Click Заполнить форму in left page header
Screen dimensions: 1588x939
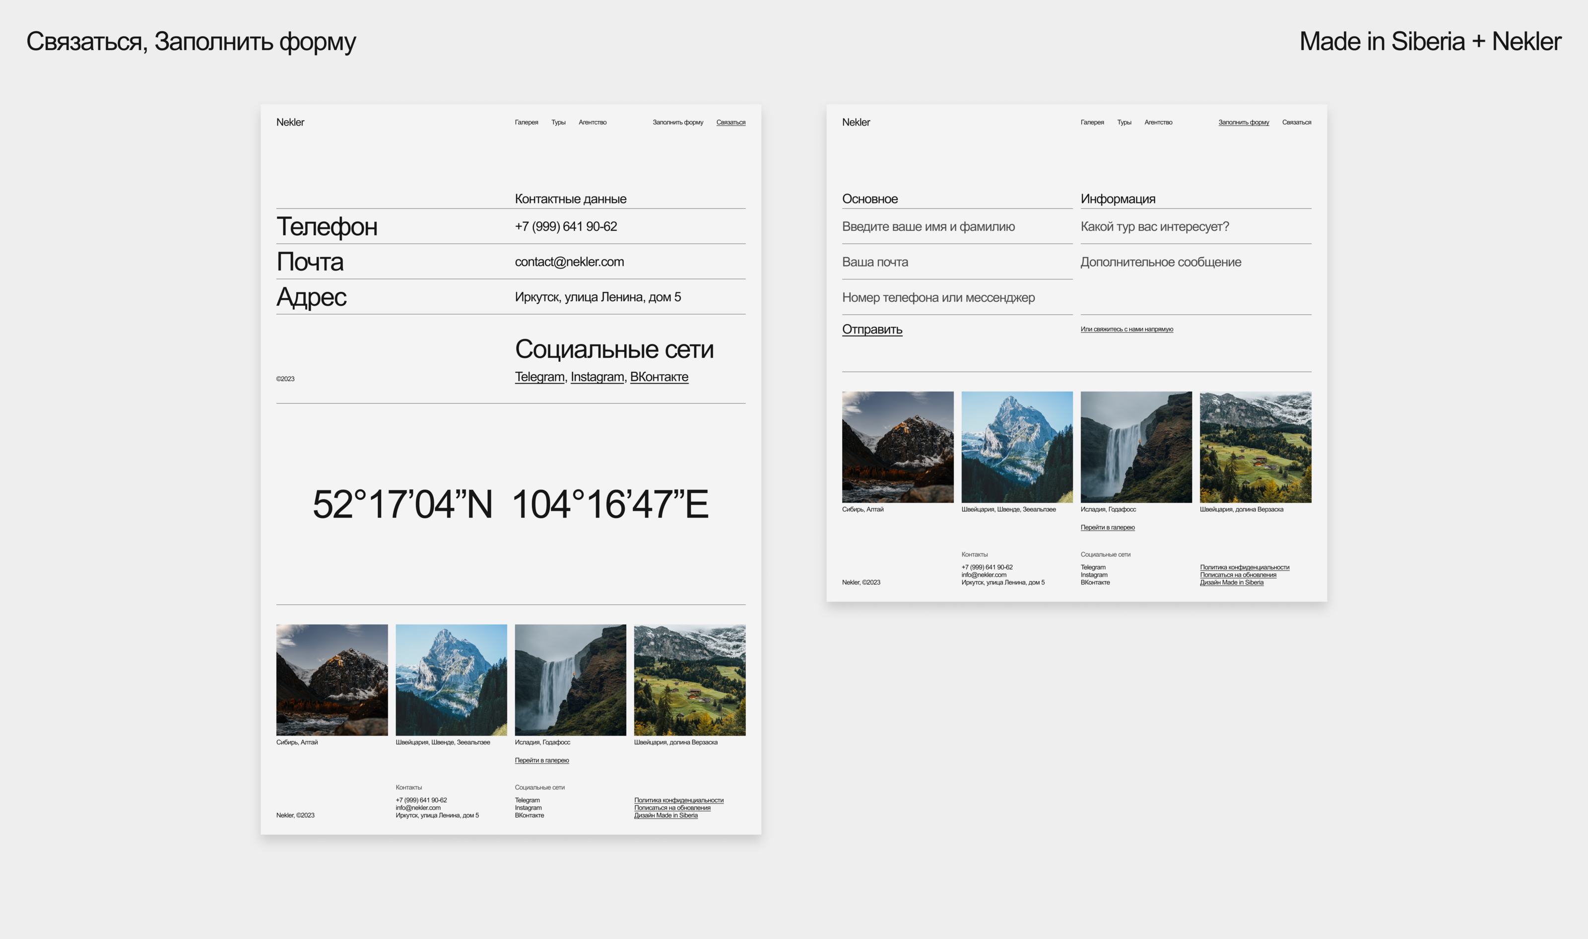pos(677,122)
